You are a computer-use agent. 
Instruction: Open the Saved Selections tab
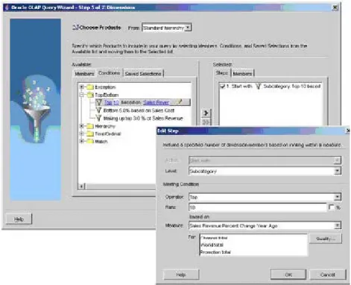[143, 74]
